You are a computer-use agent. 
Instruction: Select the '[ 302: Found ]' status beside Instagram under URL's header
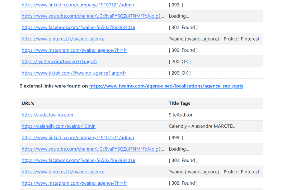[183, 183]
